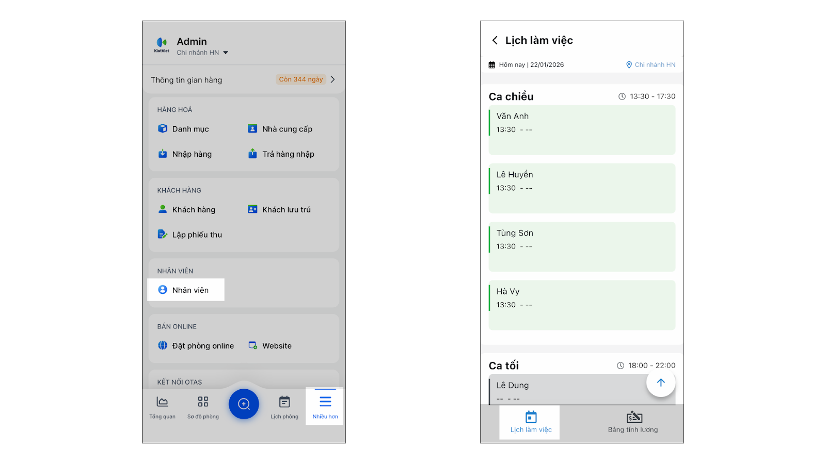Open the Đặt phòng online label
This screenshot has height=464, width=826.
click(x=203, y=346)
